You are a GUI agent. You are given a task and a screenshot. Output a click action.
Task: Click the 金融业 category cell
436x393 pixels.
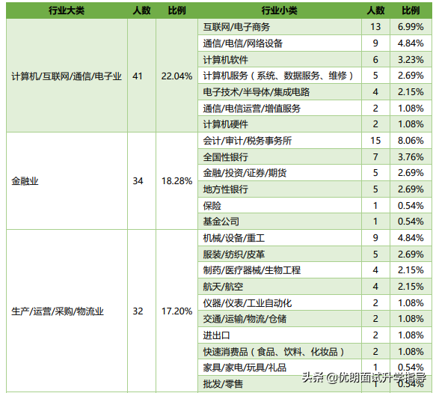(67, 181)
